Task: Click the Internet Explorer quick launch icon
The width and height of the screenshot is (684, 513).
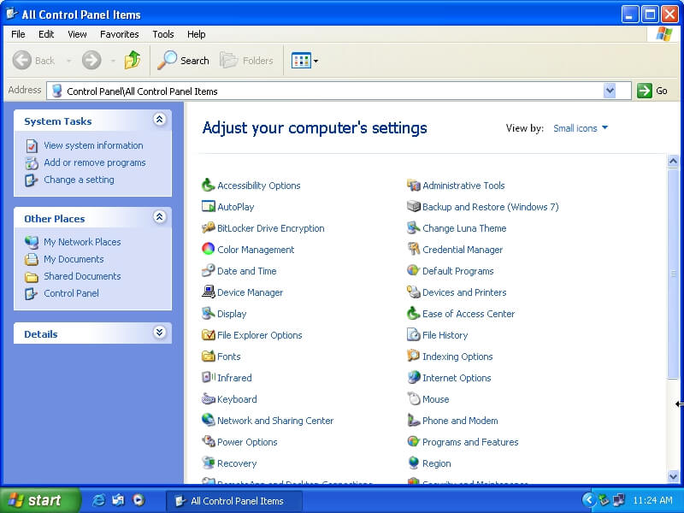Action: (99, 500)
